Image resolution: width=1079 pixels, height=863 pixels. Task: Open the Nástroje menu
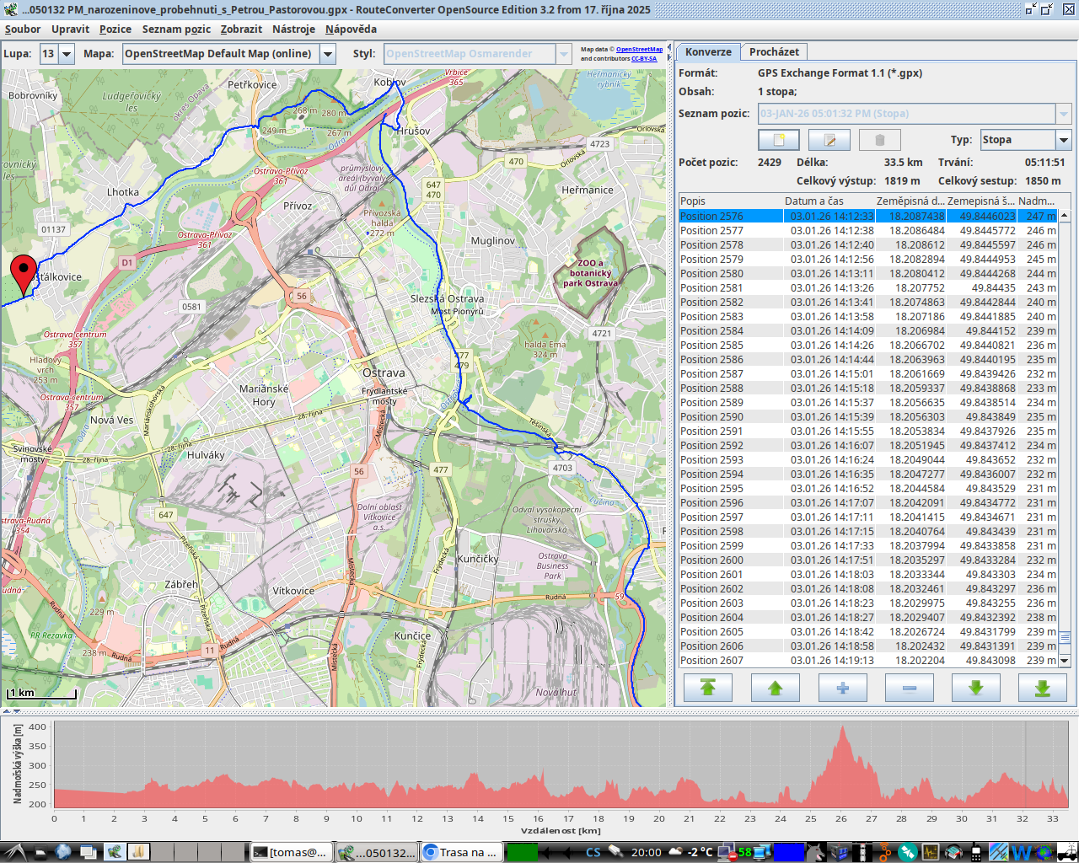(293, 29)
